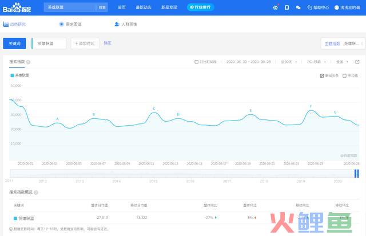Toggle 英雄联盟 legend color swatch

12,75
